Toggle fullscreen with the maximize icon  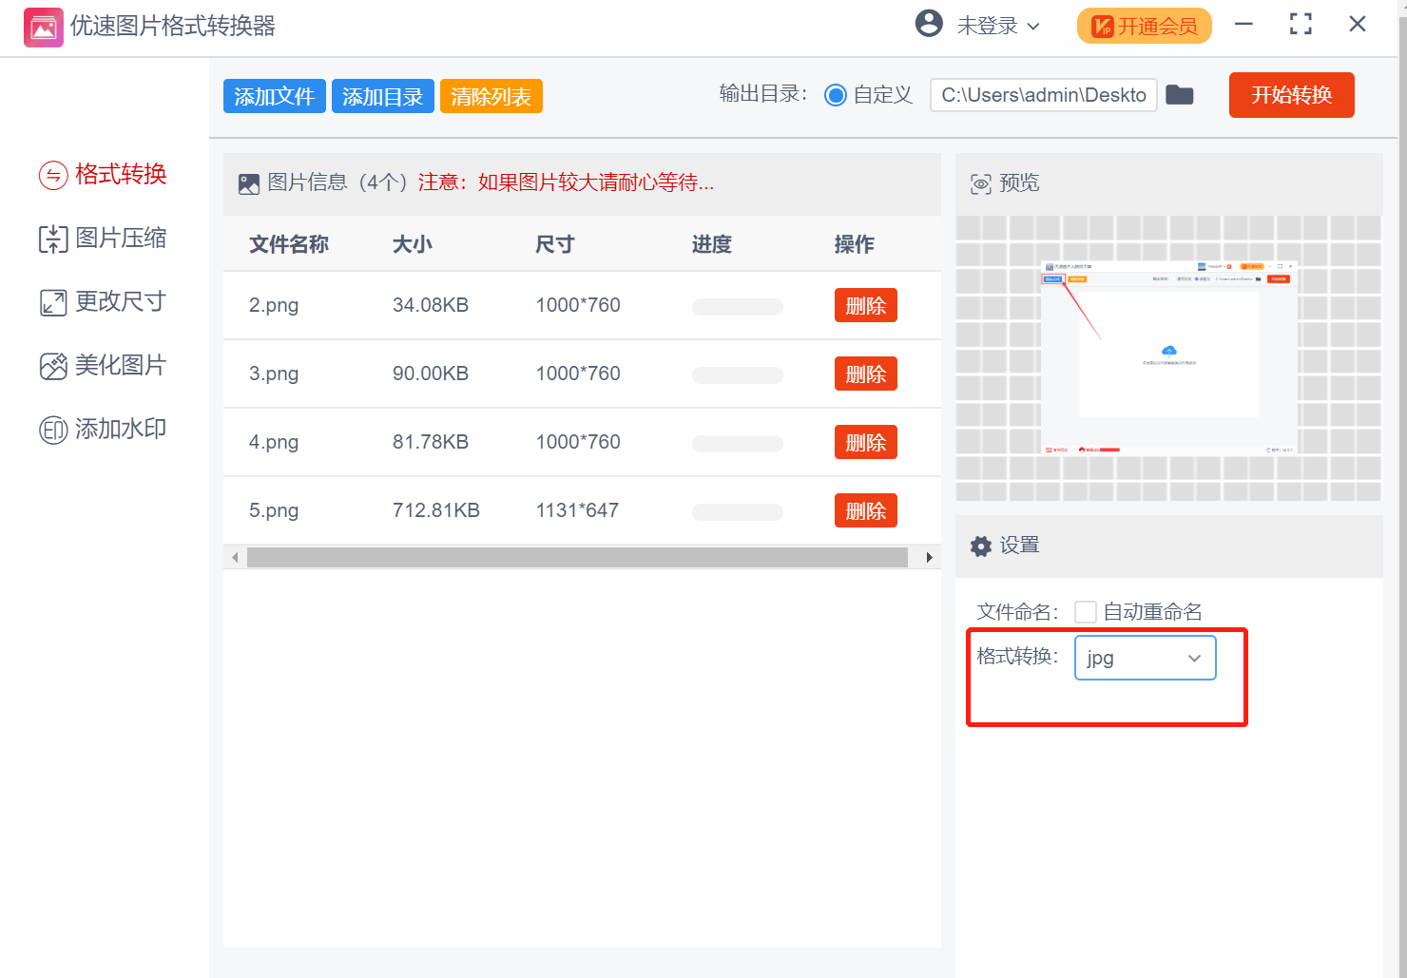(1300, 24)
